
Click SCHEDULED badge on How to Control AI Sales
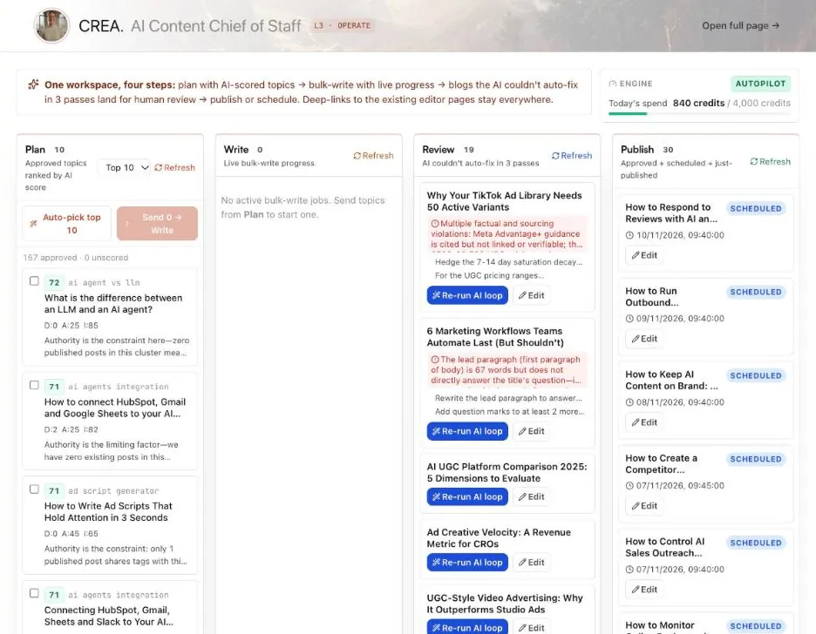(756, 543)
